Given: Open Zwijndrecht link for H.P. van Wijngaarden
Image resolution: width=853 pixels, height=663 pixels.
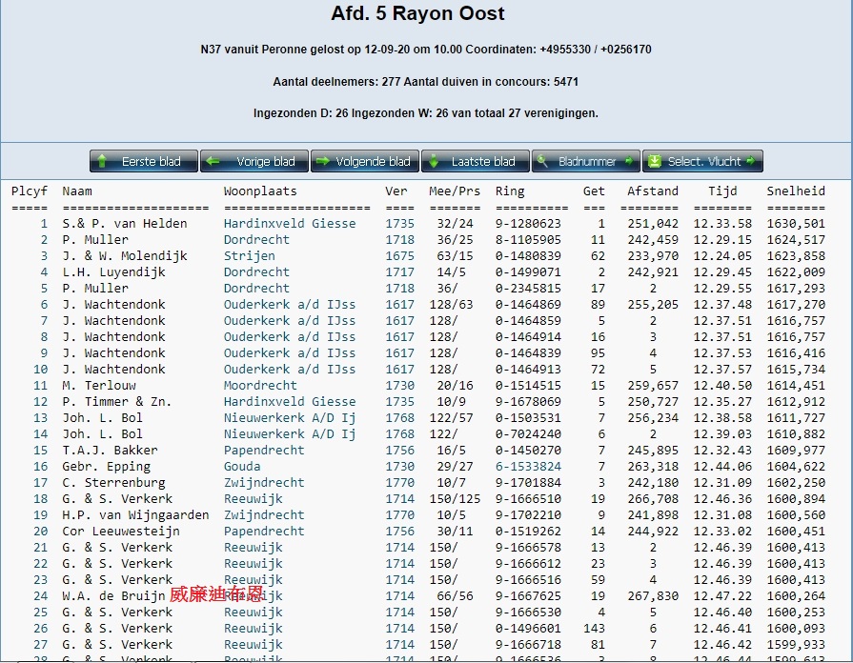Looking at the screenshot, I should [x=264, y=515].
